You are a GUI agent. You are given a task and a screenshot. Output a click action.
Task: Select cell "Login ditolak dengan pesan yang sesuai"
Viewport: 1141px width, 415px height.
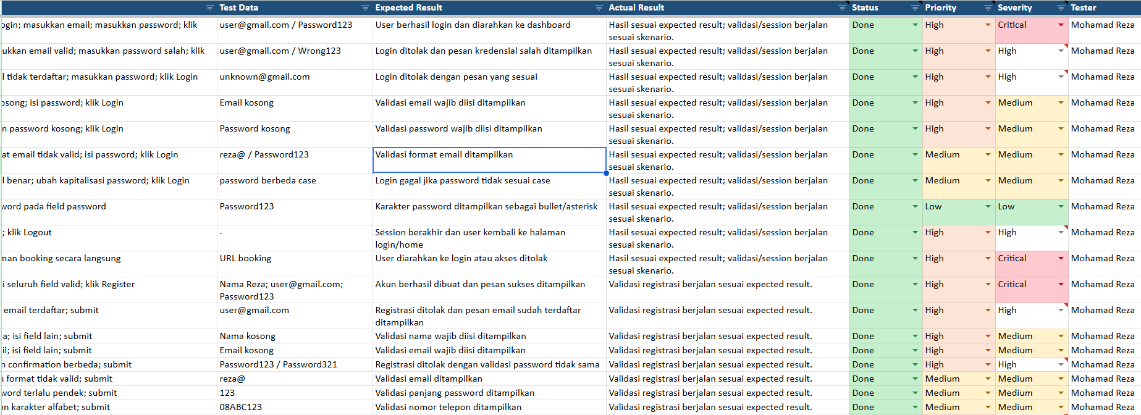pyautogui.click(x=489, y=83)
